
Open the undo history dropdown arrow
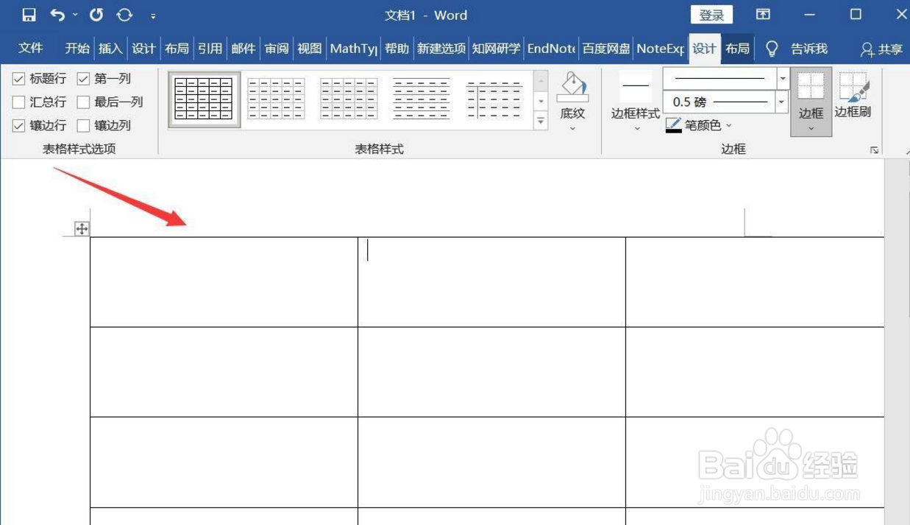(75, 15)
